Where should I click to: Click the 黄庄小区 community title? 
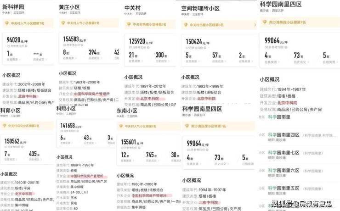tap(69, 7)
